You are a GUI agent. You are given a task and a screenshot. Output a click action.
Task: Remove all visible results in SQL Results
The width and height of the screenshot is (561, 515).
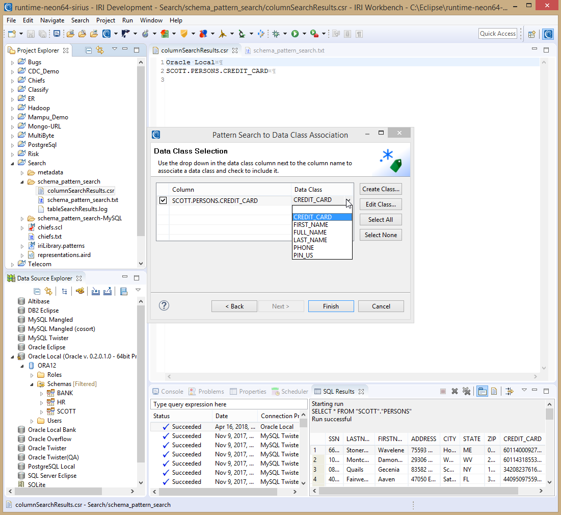[467, 391]
